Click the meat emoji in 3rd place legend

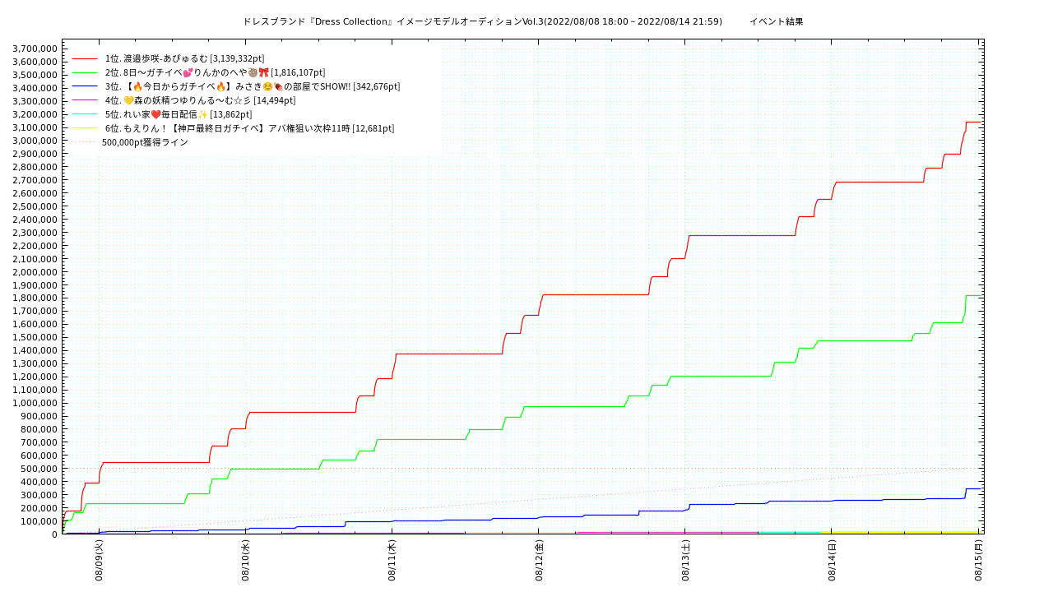[278, 86]
